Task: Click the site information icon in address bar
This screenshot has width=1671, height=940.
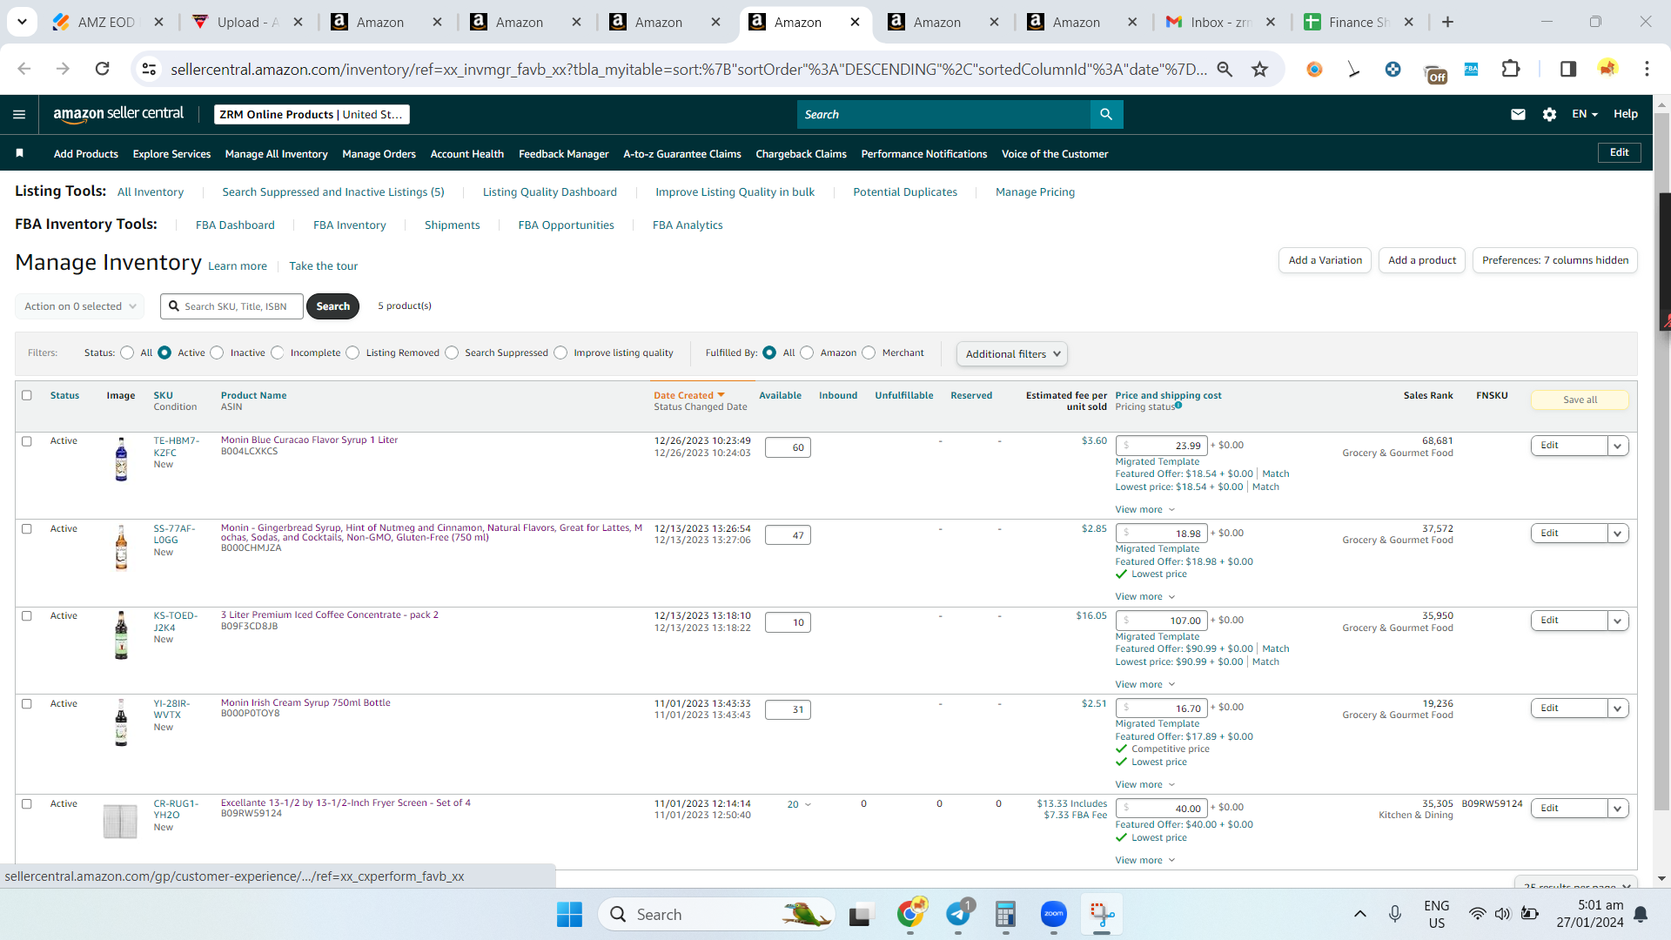Action: coord(149,69)
